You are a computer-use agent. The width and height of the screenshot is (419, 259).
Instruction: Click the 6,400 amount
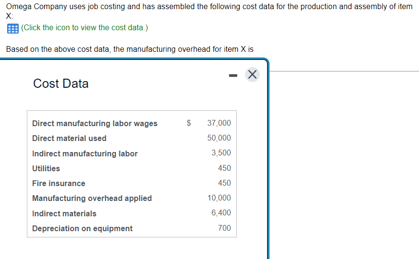click(x=221, y=213)
